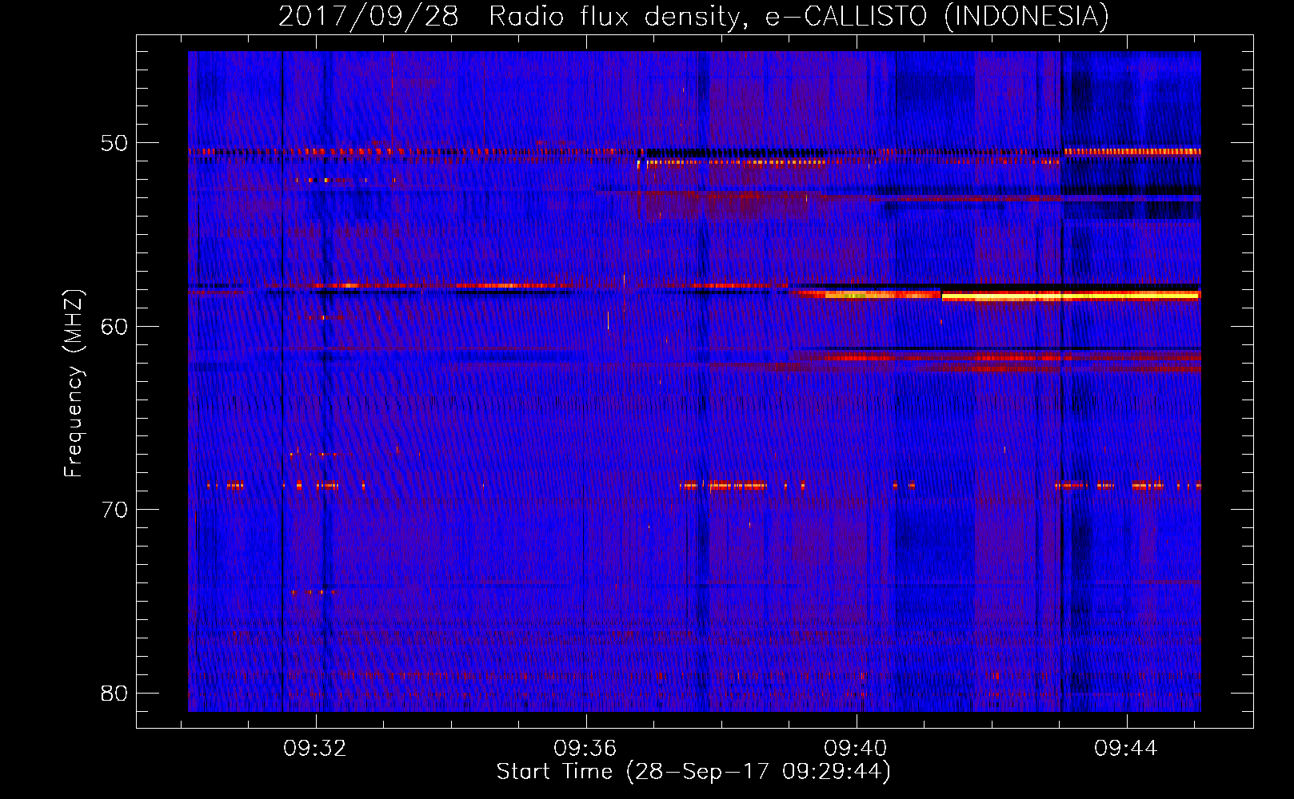The height and width of the screenshot is (799, 1294).
Task: Click the date '2017/09/28' in the title
Action: (369, 16)
